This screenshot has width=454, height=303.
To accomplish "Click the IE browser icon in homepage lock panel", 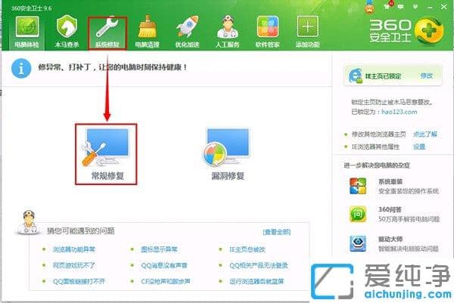I will tap(356, 76).
